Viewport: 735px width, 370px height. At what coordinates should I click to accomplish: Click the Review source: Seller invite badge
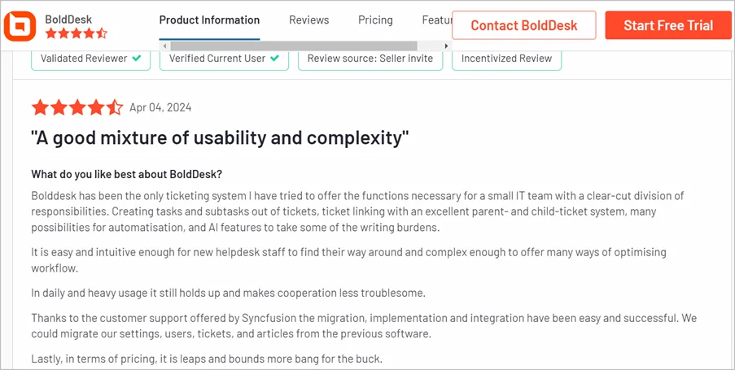(x=370, y=59)
